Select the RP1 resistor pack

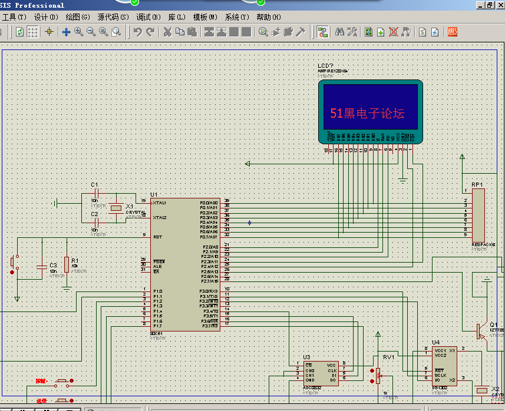[478, 216]
